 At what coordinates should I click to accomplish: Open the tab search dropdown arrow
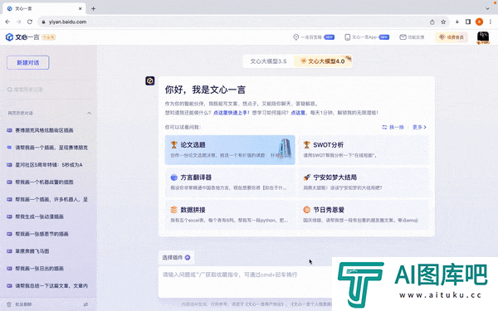pyautogui.click(x=487, y=9)
